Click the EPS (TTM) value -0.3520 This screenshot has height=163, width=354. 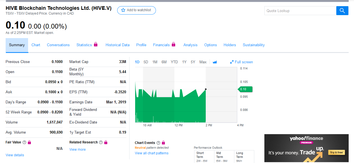point(120,92)
